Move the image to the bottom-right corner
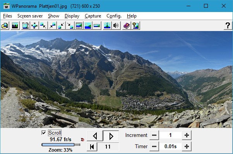This screenshot has height=154, width=233. (70, 26)
